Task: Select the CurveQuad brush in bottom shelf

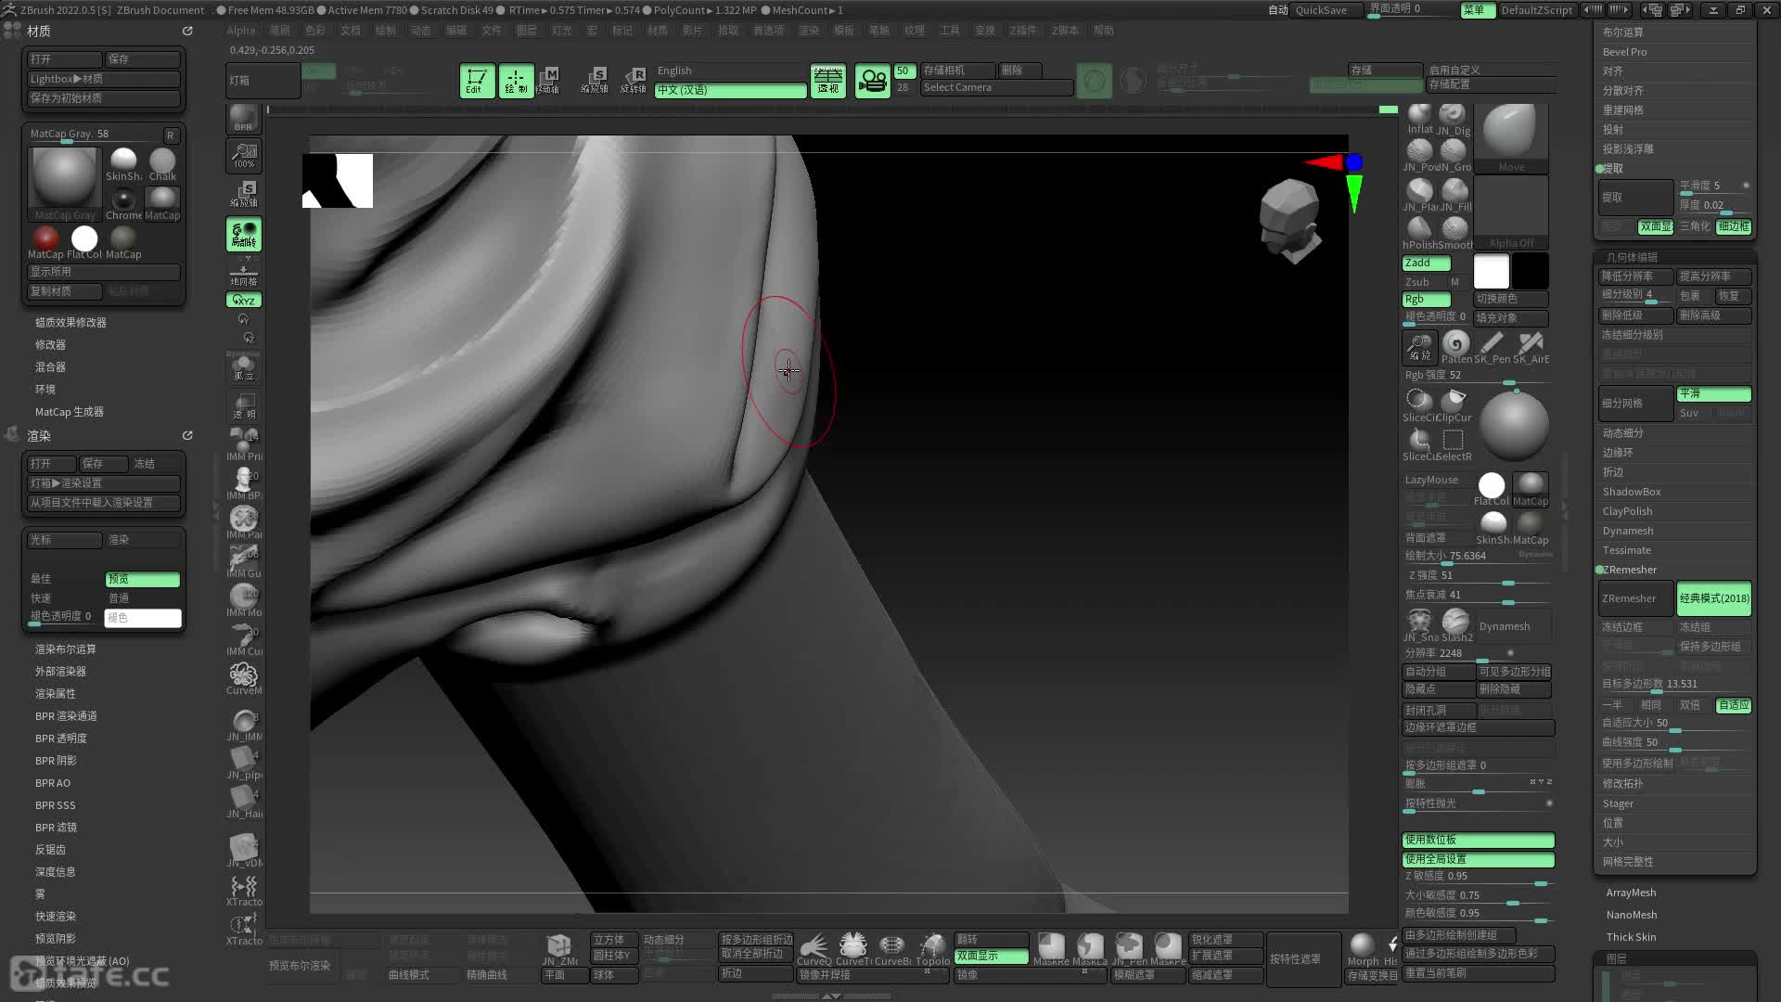Action: [814, 949]
